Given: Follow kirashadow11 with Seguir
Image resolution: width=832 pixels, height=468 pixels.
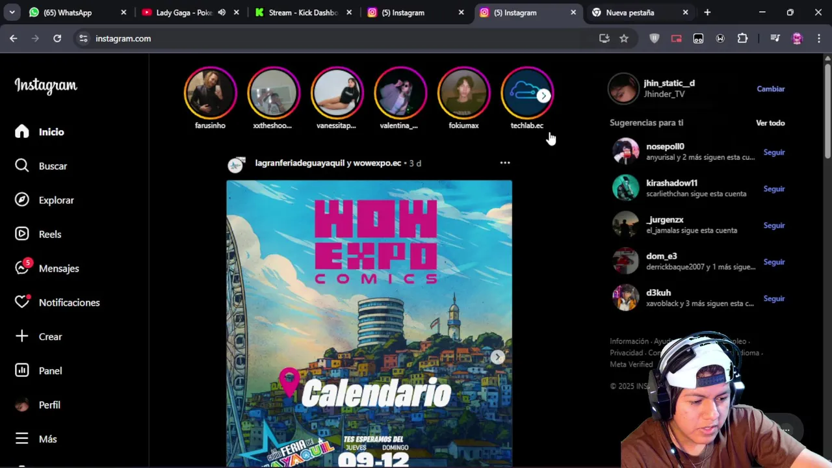Looking at the screenshot, I should pos(774,188).
